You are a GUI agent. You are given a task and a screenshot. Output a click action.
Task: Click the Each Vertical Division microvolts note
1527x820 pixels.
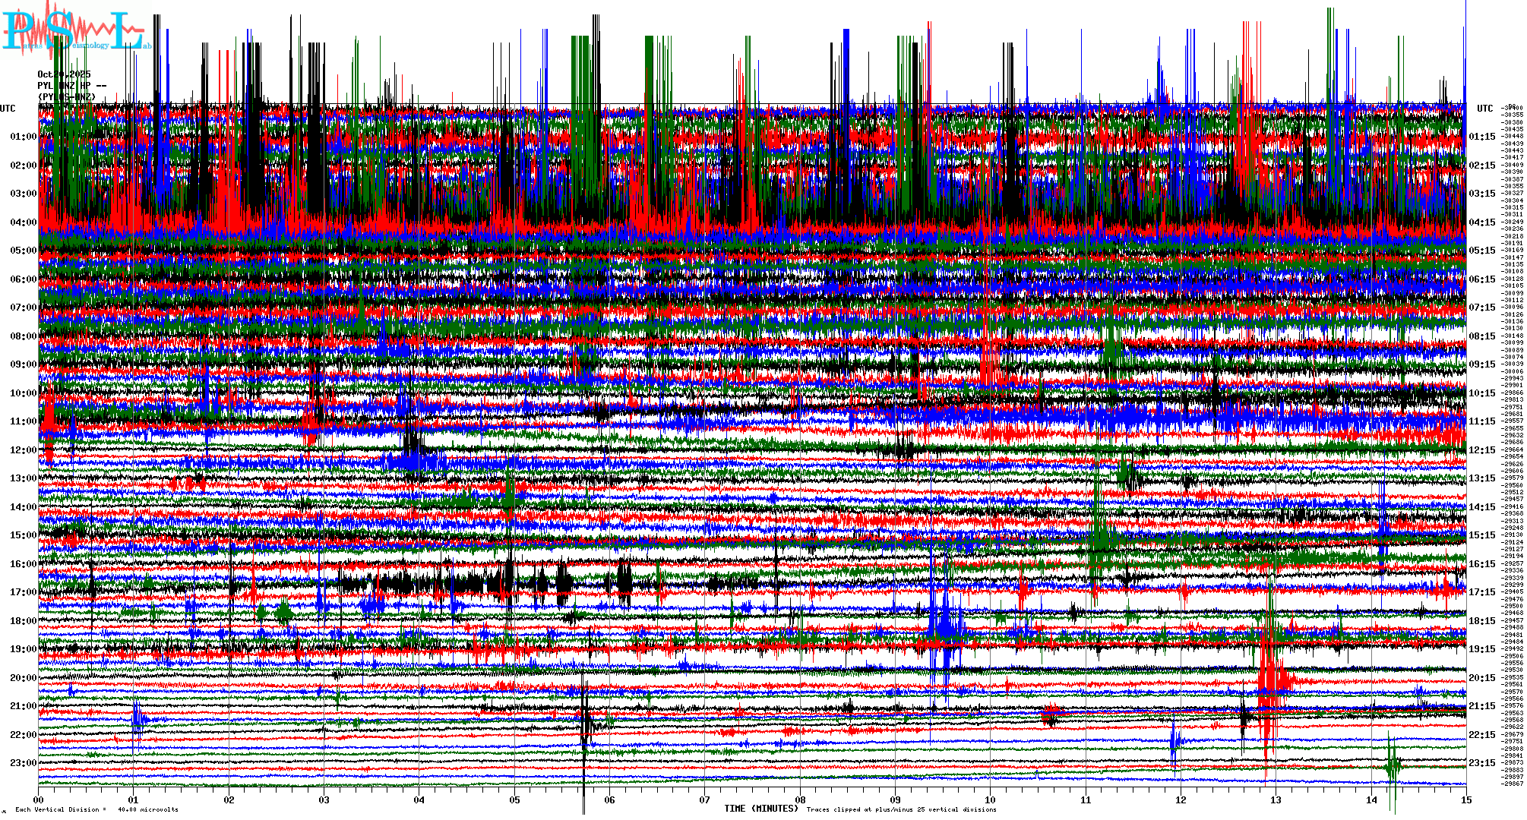coord(96,809)
